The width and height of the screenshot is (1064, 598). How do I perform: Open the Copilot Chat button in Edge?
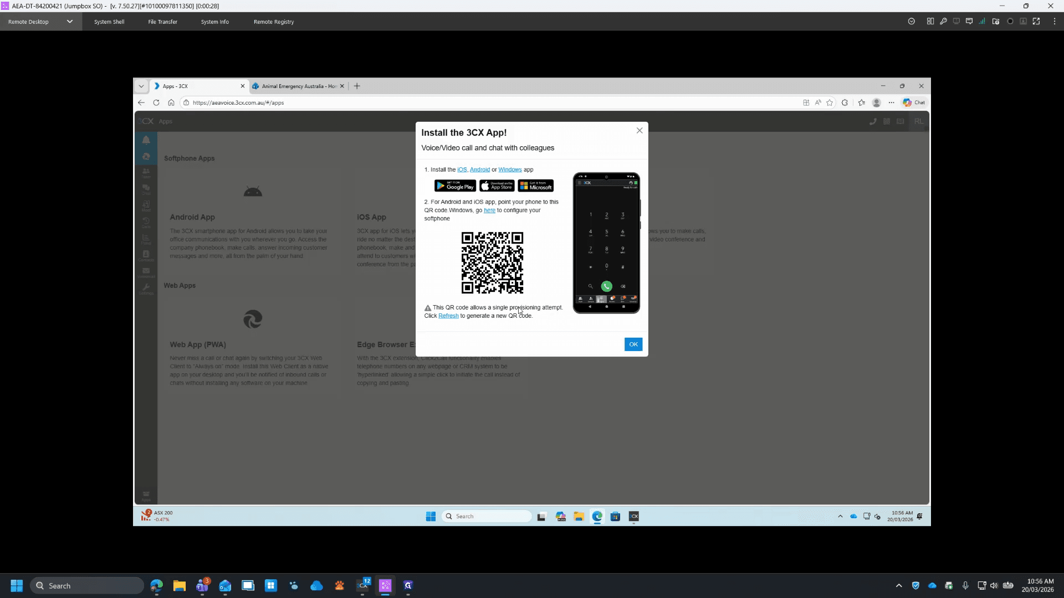click(x=914, y=102)
